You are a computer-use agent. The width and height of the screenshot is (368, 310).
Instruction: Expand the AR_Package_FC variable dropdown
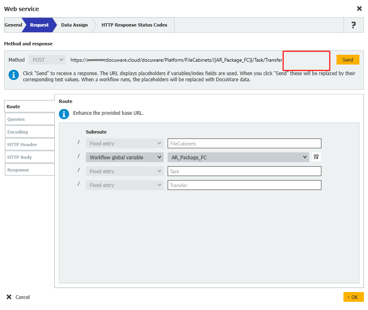[238, 157]
